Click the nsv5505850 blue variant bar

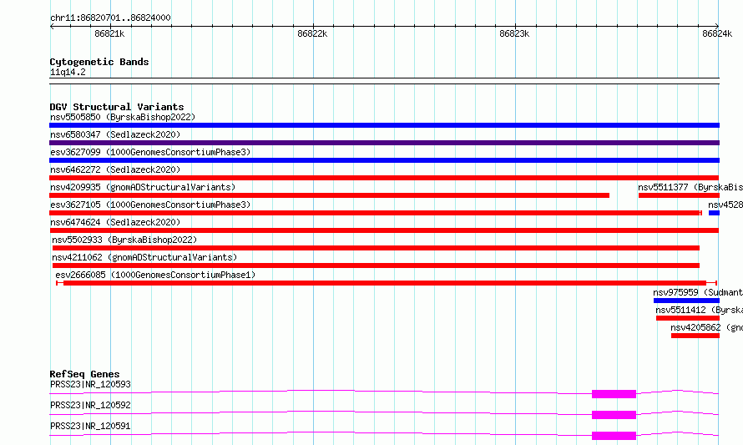(x=384, y=125)
